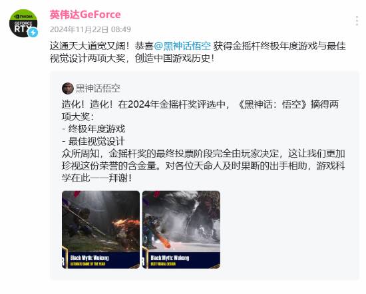Open the 黑神话悟空 reposted author avatar
The width and height of the screenshot is (366, 294).
(x=68, y=88)
